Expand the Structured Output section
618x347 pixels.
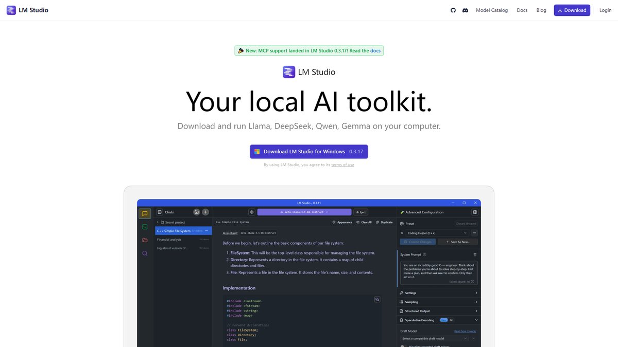439,311
